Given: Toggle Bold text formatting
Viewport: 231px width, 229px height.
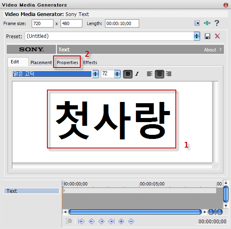Looking at the screenshot, I should (x=128, y=74).
